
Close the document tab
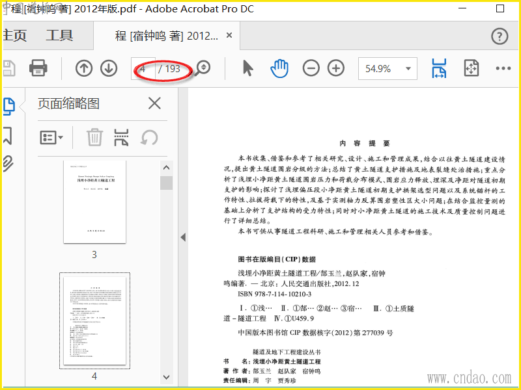coord(229,35)
